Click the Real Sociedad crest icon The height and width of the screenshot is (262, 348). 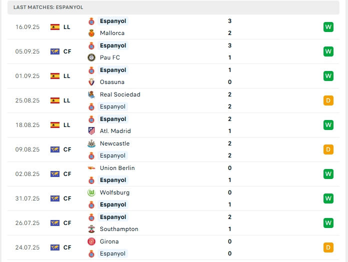(x=91, y=94)
